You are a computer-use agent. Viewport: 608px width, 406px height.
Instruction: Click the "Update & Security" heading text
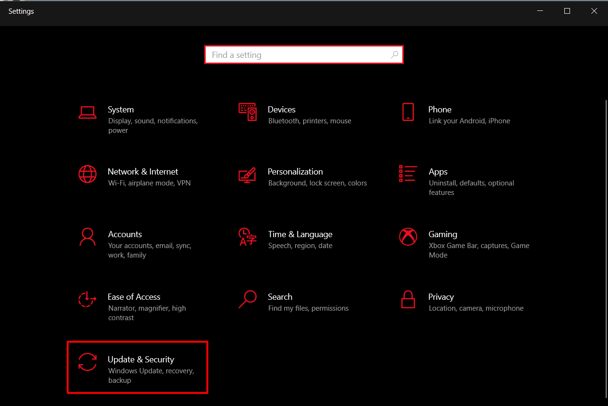click(141, 360)
